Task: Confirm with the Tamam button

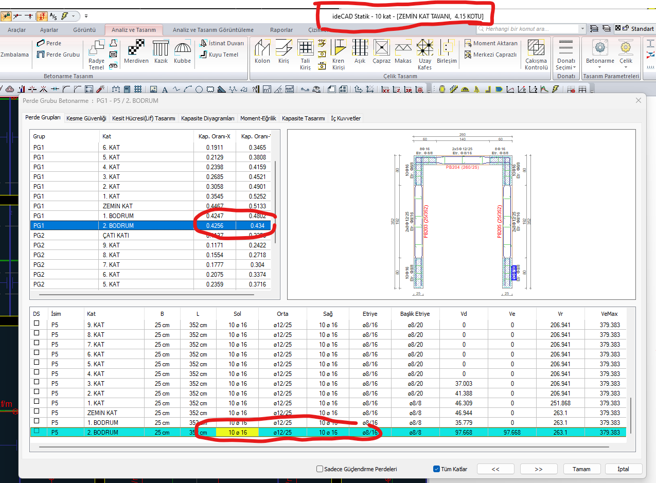Action: point(581,469)
